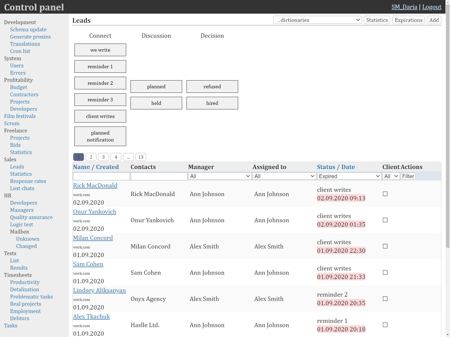
Task: Click Logout in the top bar
Action: tap(432, 7)
